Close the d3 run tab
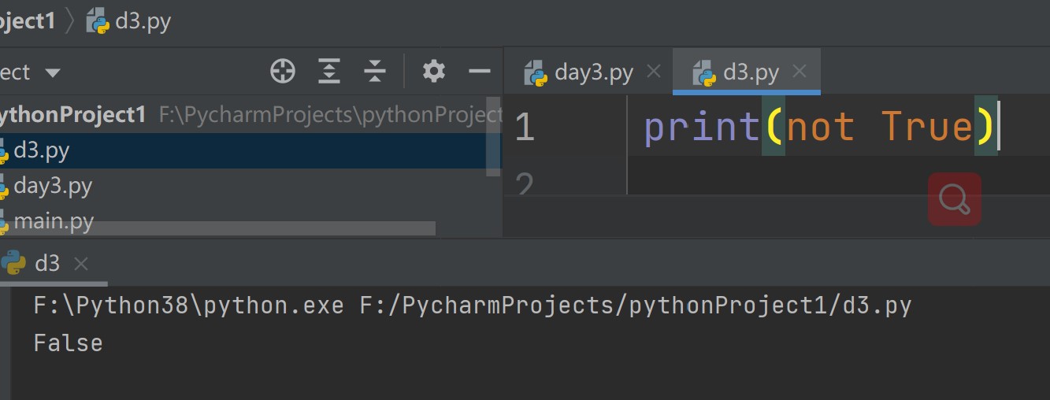The width and height of the screenshot is (1050, 400). point(80,263)
